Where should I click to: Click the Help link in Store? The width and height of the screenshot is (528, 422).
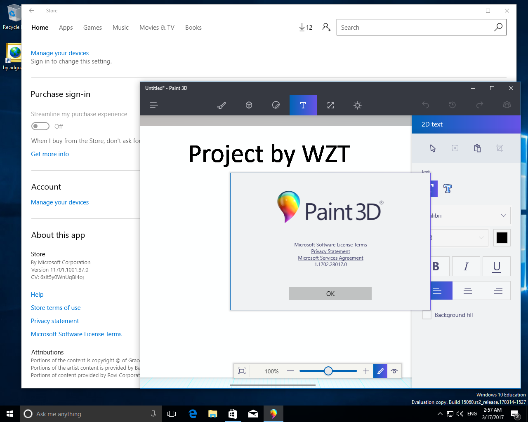[x=37, y=295]
